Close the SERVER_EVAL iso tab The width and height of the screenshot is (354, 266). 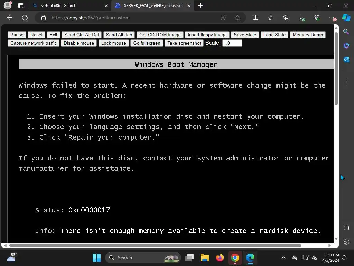[x=189, y=6]
